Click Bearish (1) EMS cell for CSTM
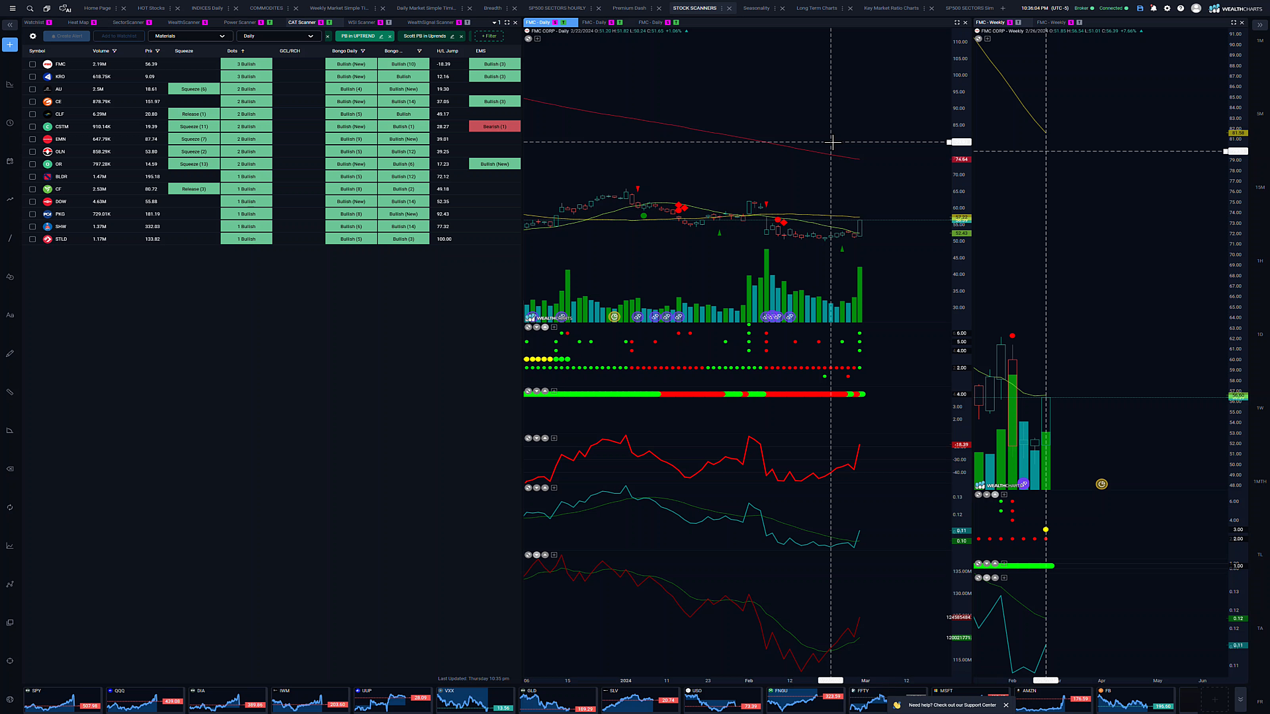 tap(495, 127)
